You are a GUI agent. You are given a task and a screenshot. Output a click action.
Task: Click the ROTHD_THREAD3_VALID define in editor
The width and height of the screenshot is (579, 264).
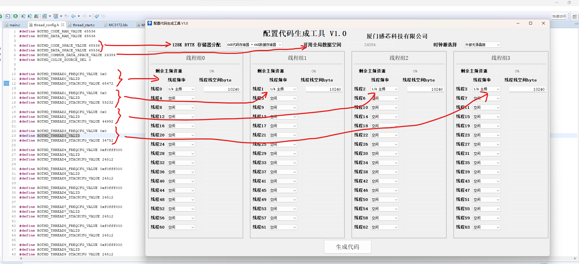pos(58,136)
